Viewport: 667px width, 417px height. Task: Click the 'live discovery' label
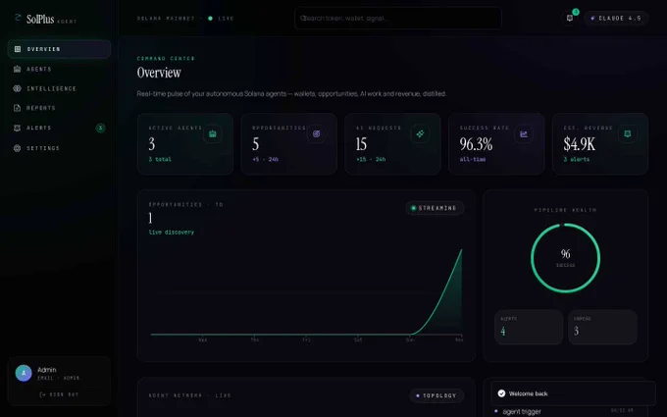(x=172, y=232)
